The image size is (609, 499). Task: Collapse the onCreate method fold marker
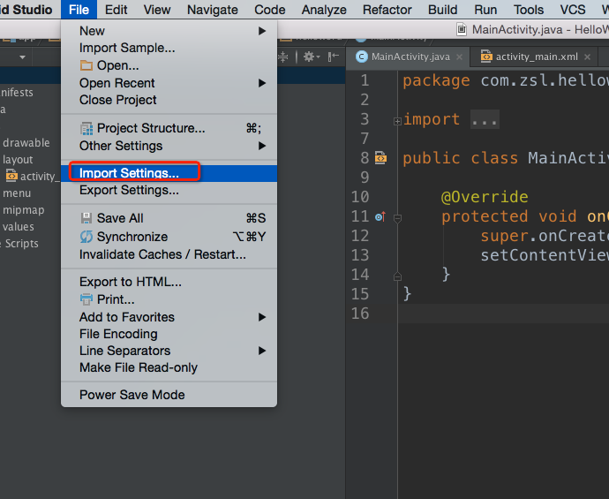(x=397, y=218)
